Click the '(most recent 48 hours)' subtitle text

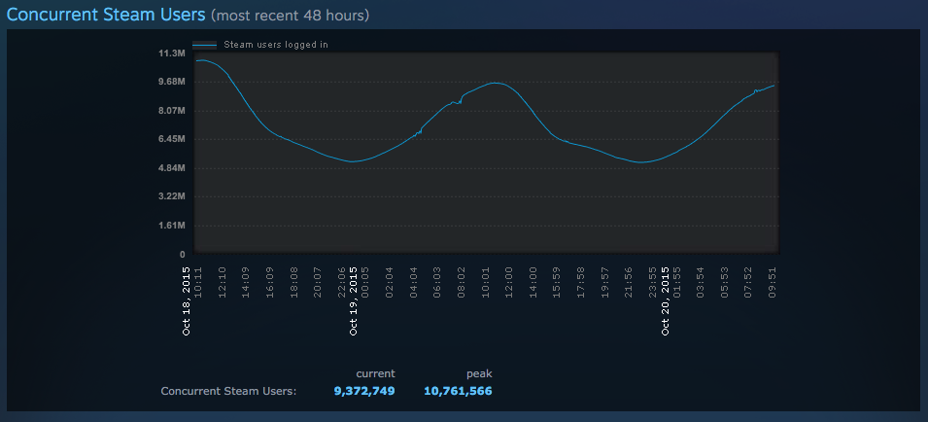click(x=290, y=16)
